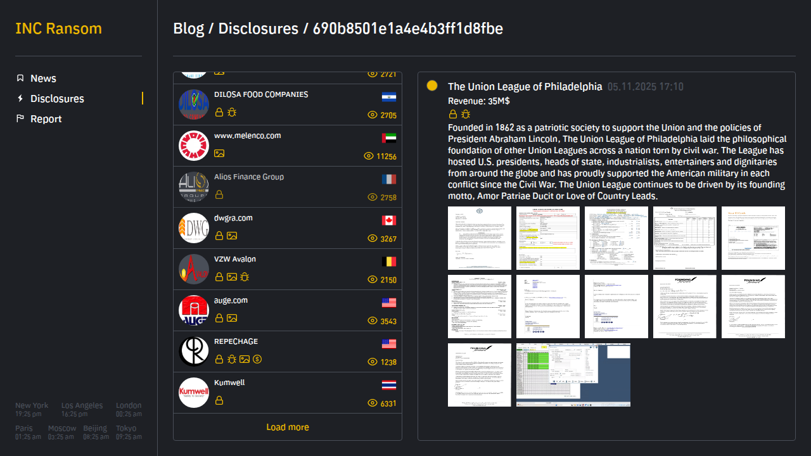Screen dimensions: 811x456
Task: Click the lock icon under Revenue: 35M$
Action: 453,114
